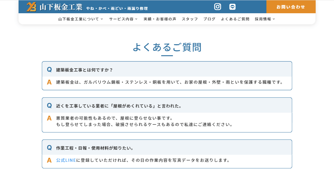The height and width of the screenshot is (188, 334).
Task: Expand the 採用情報 dropdown menu
Action: [x=265, y=19]
